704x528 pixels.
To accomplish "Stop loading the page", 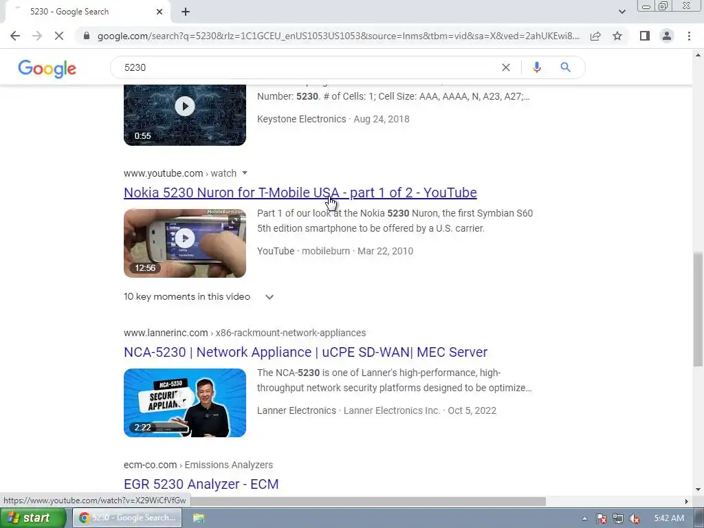I will [x=59, y=36].
